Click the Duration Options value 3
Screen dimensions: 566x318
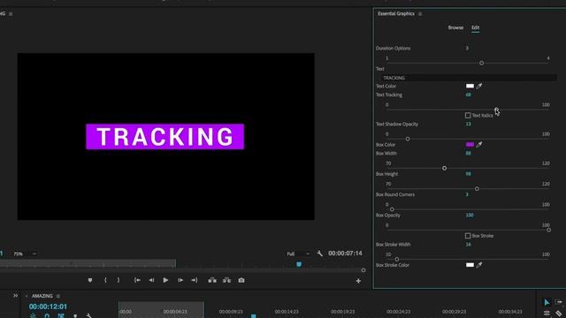[x=467, y=48]
